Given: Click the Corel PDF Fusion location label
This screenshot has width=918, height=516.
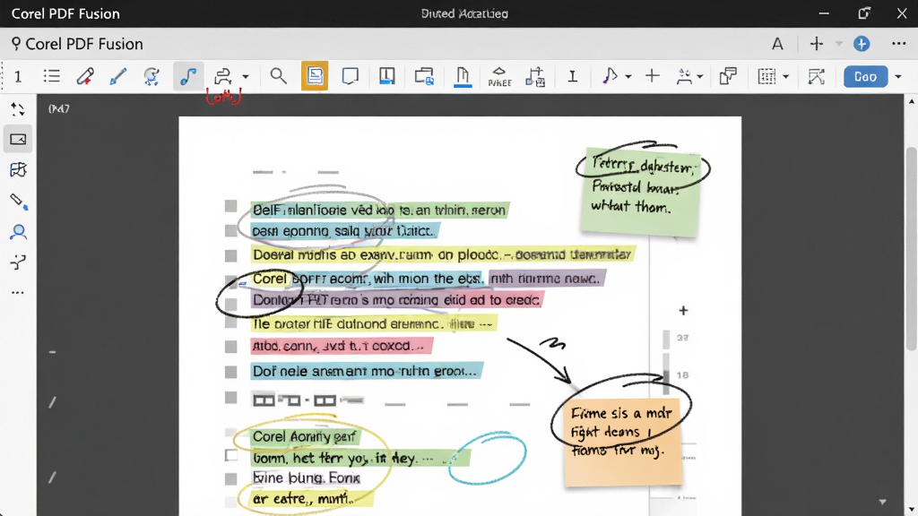Looking at the screenshot, I should (77, 44).
